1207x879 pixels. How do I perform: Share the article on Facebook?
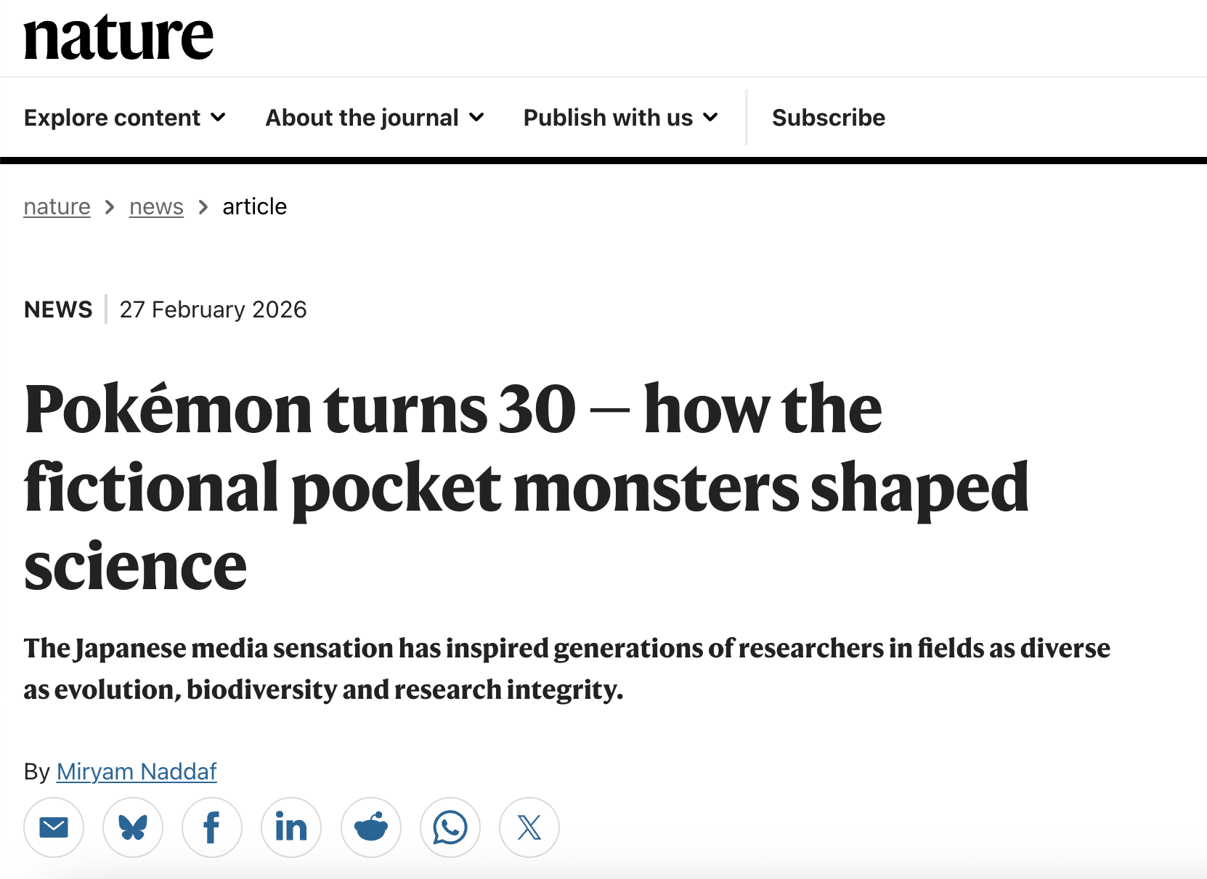212,827
